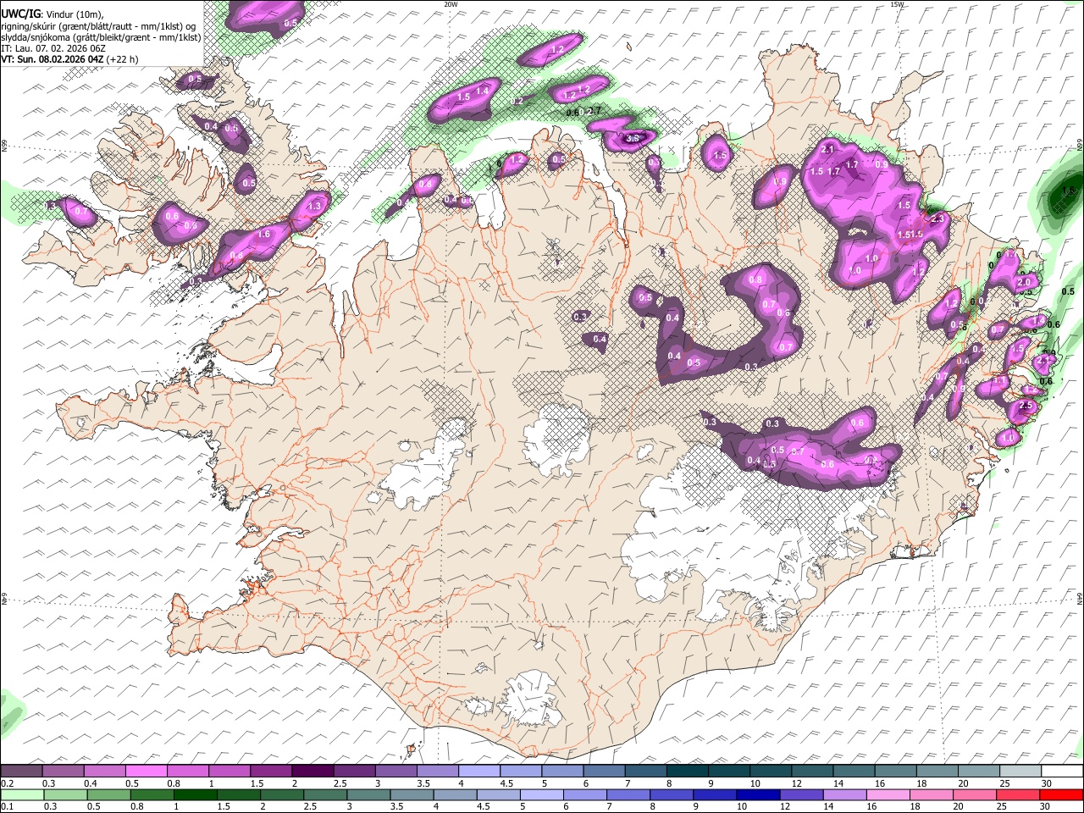This screenshot has width=1084, height=813.
Task: Click the 2.5 value on the east coast
Action: coord(1026,406)
